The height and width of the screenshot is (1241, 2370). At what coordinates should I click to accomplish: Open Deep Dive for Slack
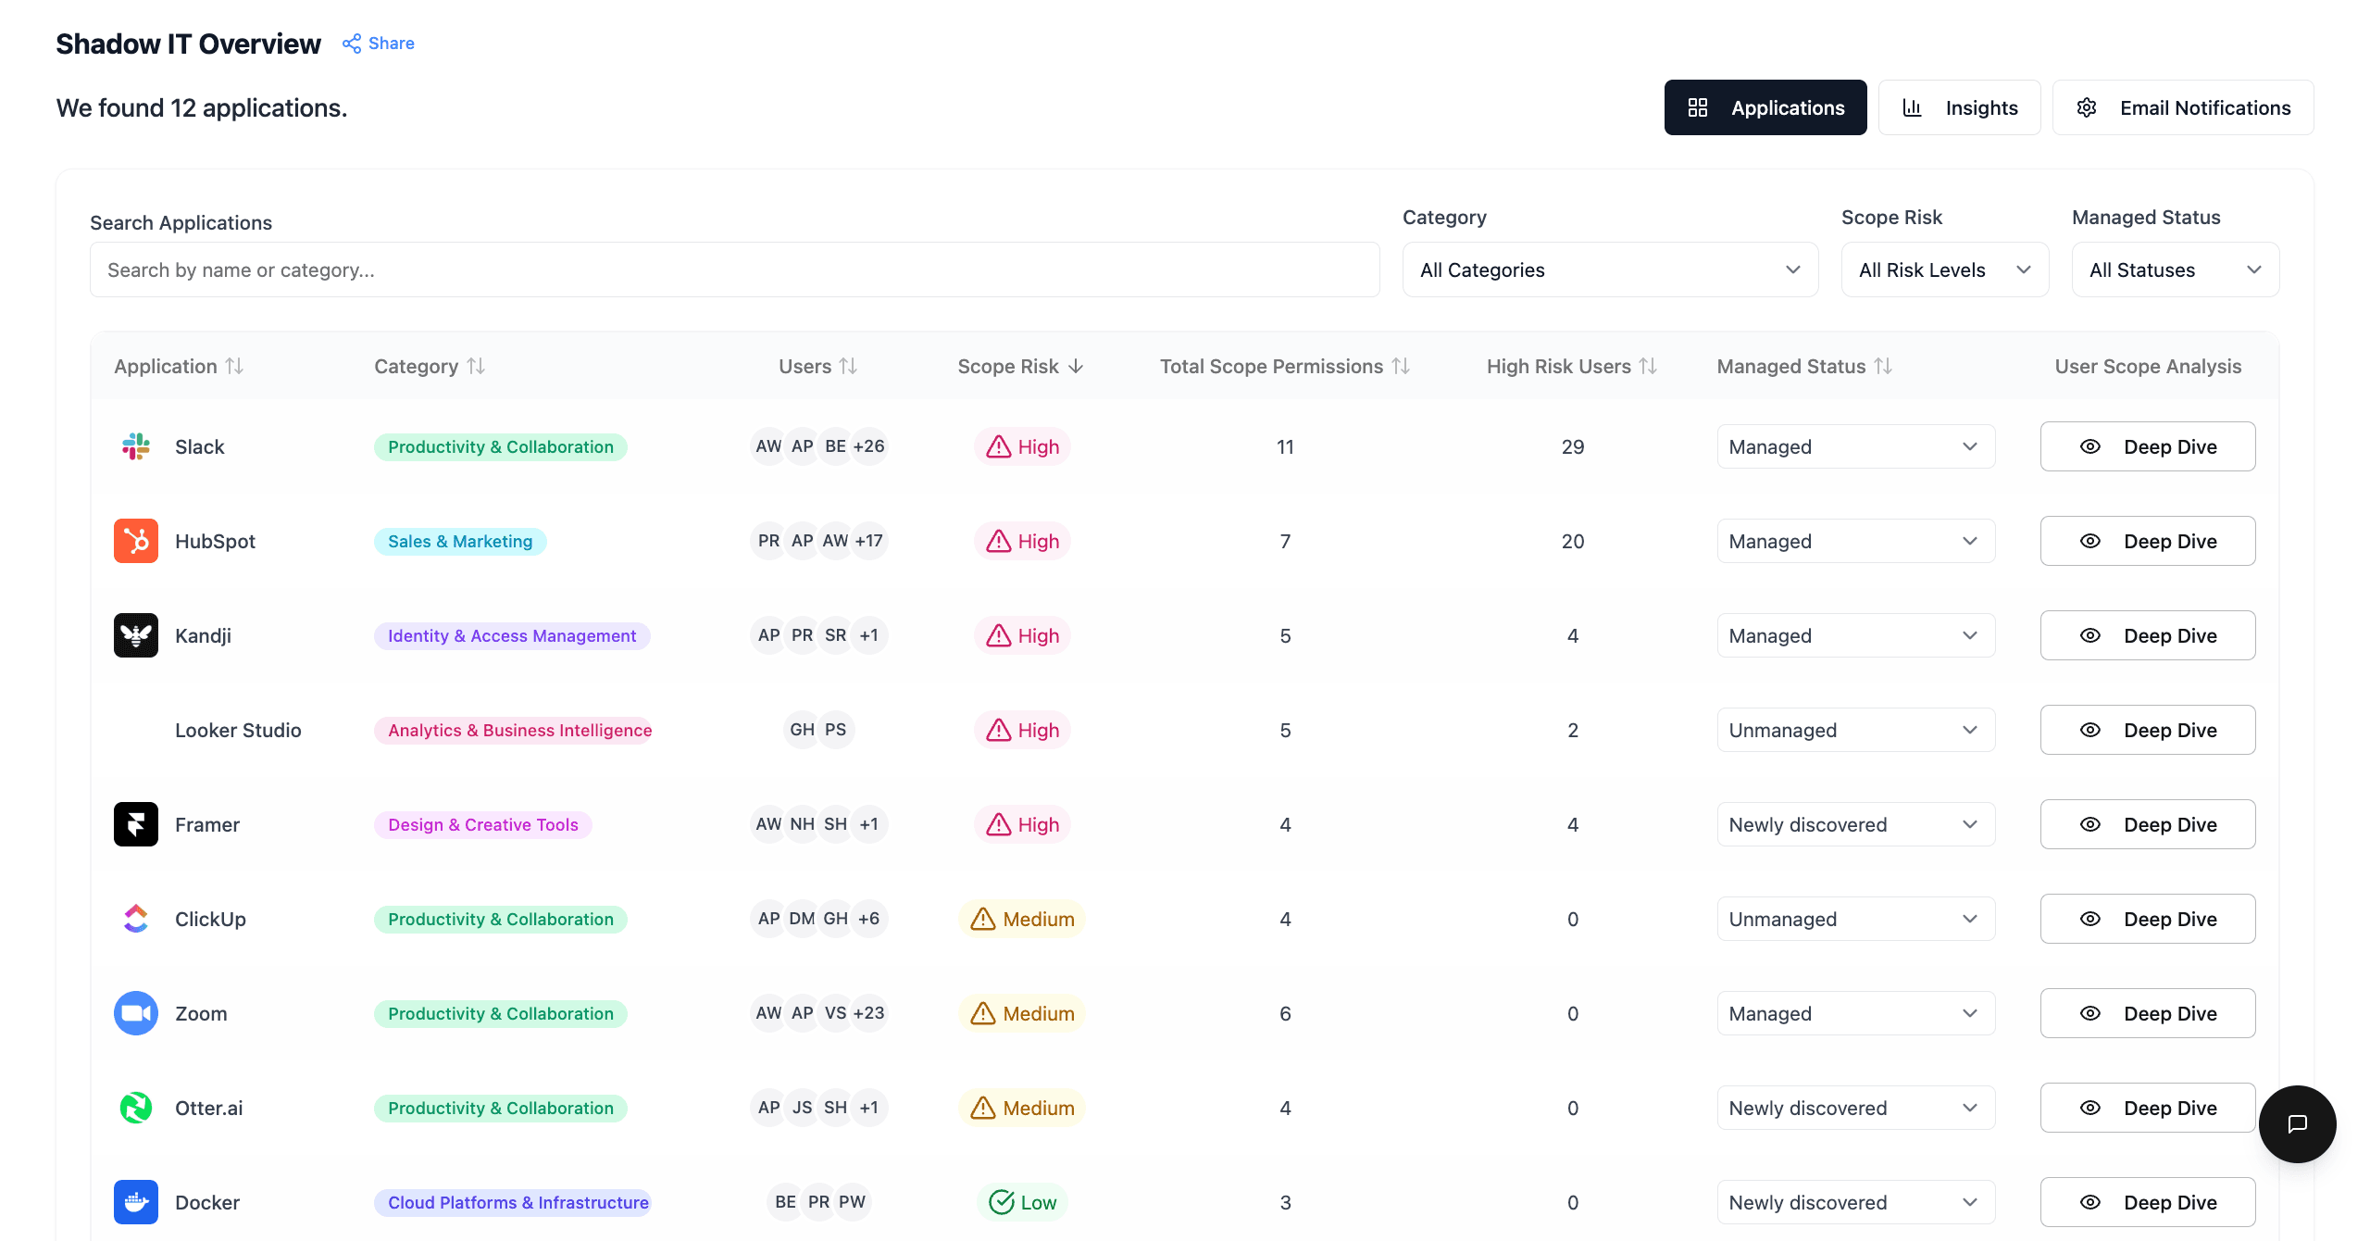[x=2148, y=446]
